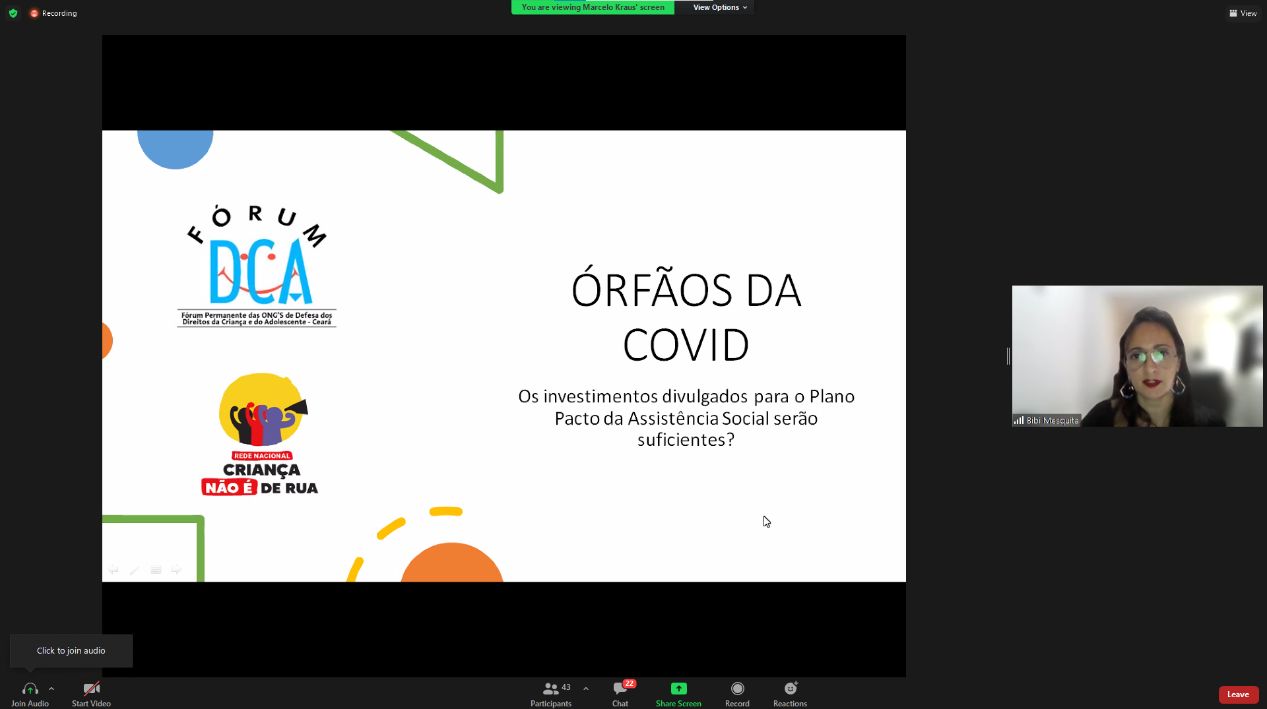Click the 'Click to join audio' tooltip
This screenshot has width=1267, height=709.
click(x=71, y=651)
